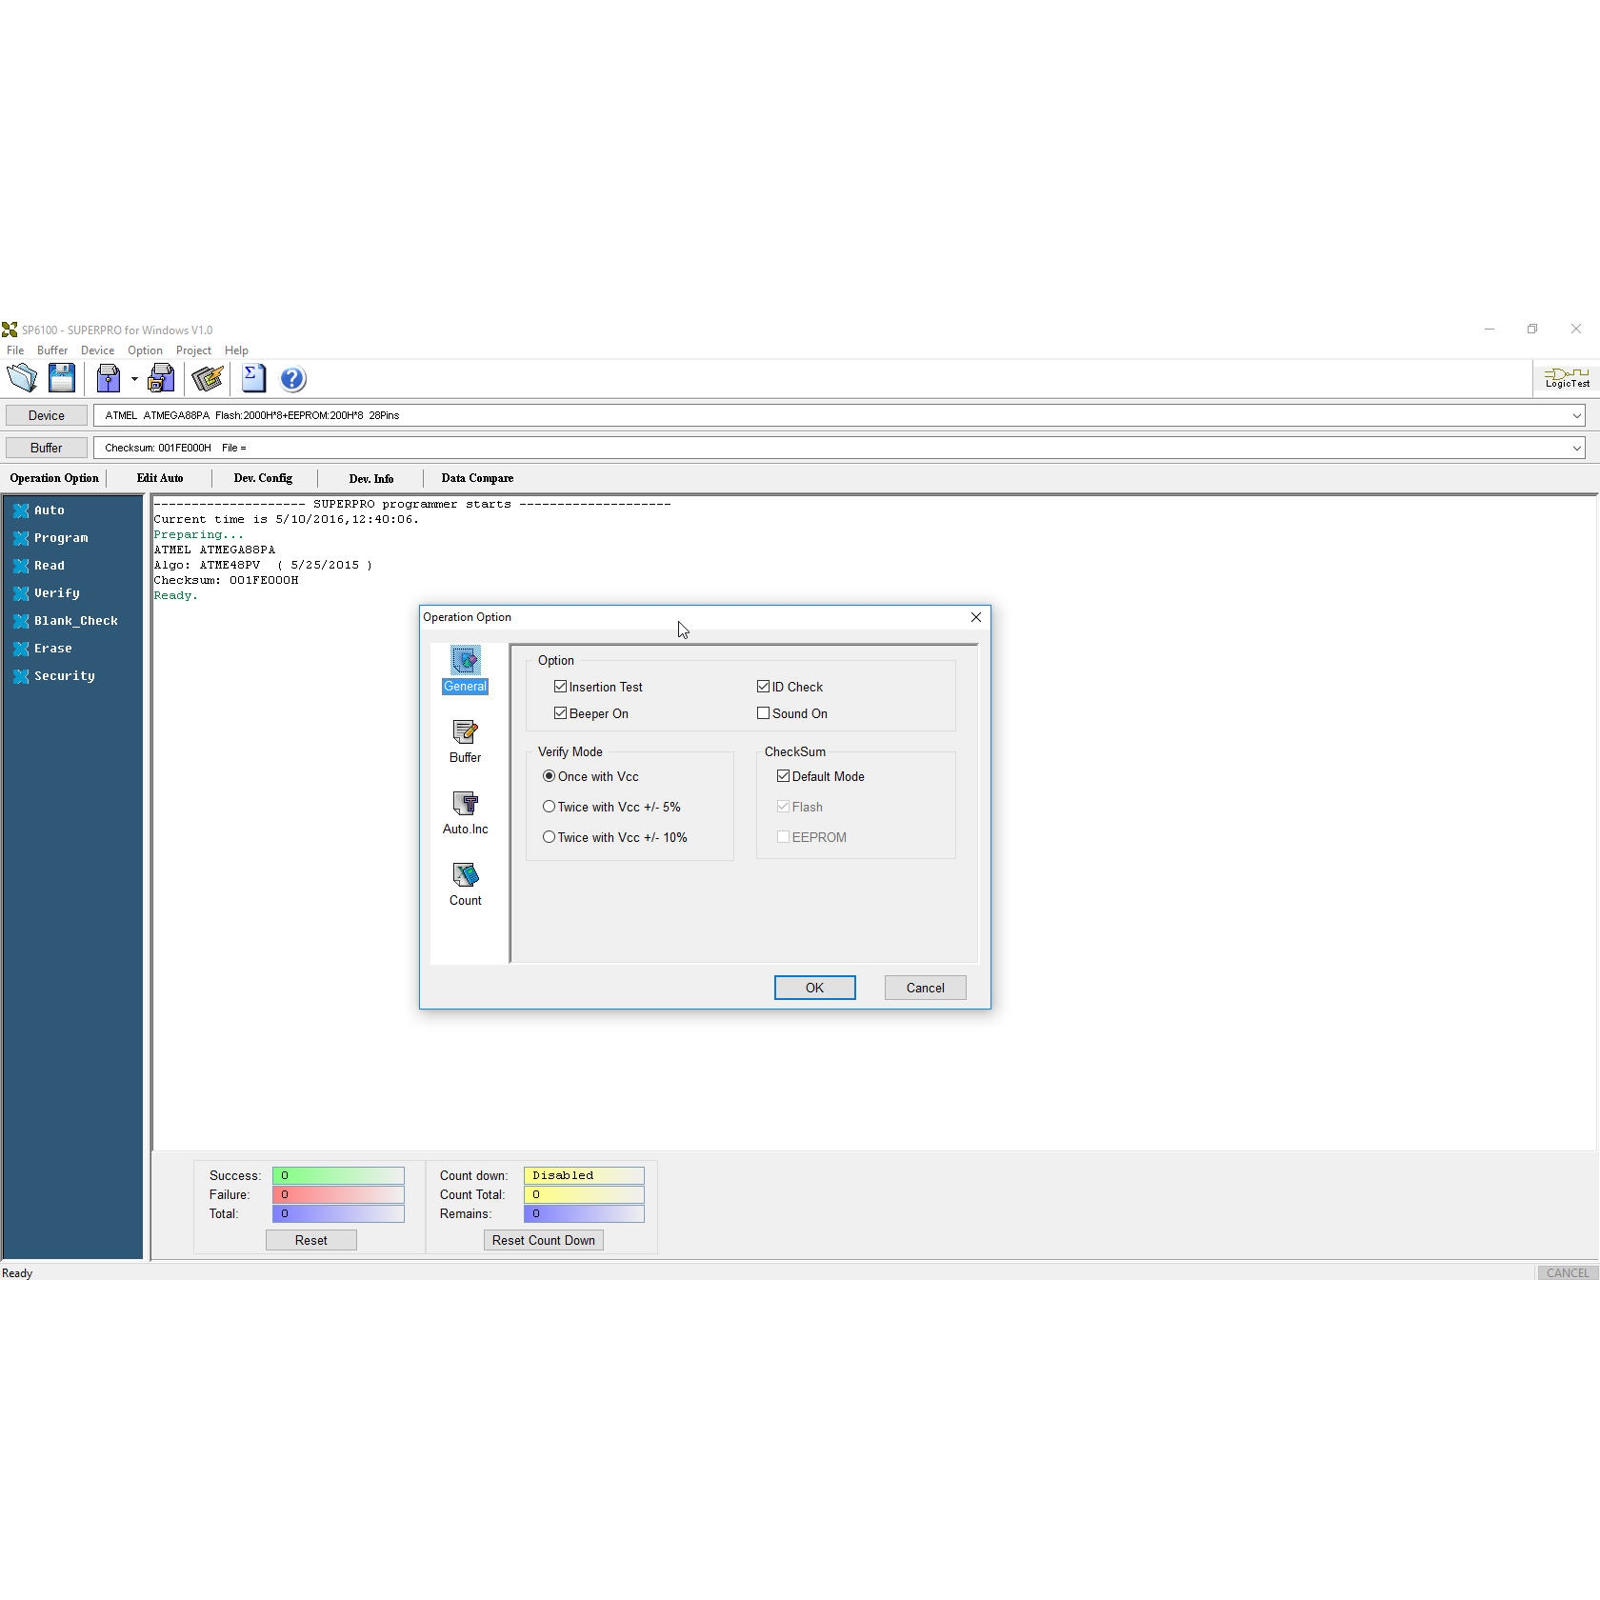Click the Reset Count Down button
The image size is (1600, 1600).
coord(543,1240)
